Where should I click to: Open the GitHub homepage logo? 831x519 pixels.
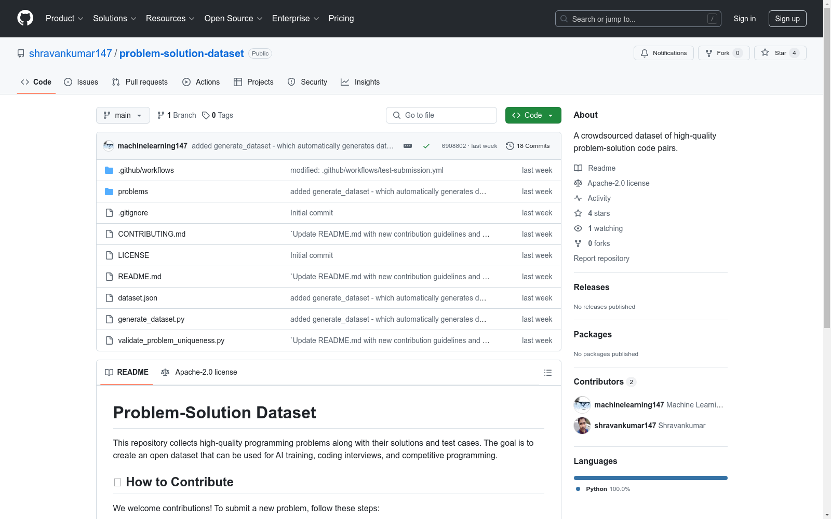25,18
